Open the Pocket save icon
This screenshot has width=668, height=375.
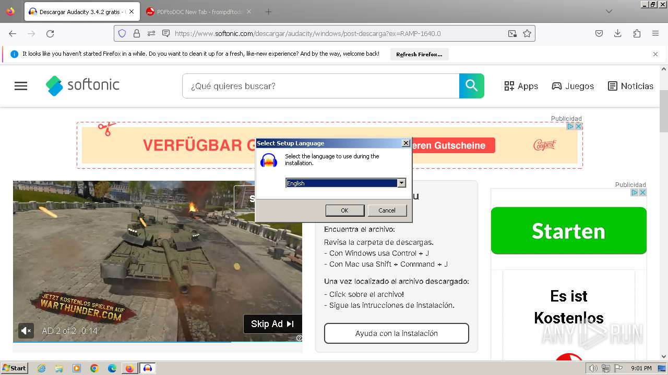pyautogui.click(x=599, y=33)
